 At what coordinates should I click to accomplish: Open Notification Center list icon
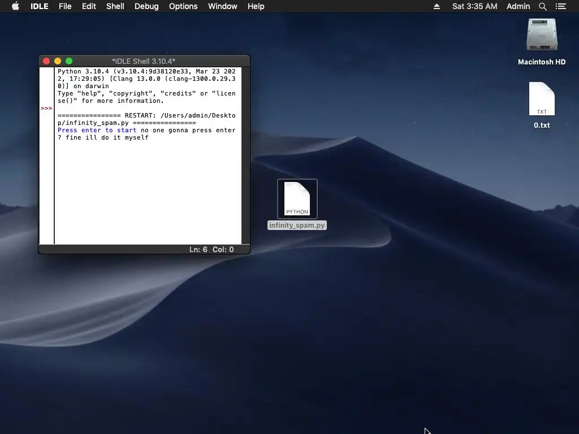[x=560, y=6]
